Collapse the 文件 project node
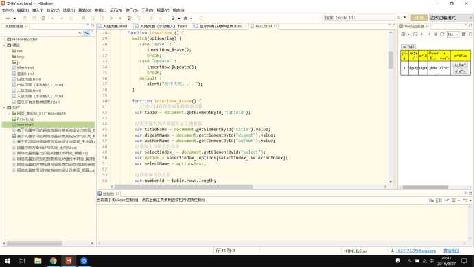Viewport: 475px width, 267px height. coord(5,108)
